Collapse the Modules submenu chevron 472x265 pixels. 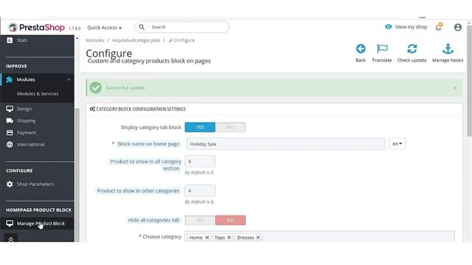(69, 79)
